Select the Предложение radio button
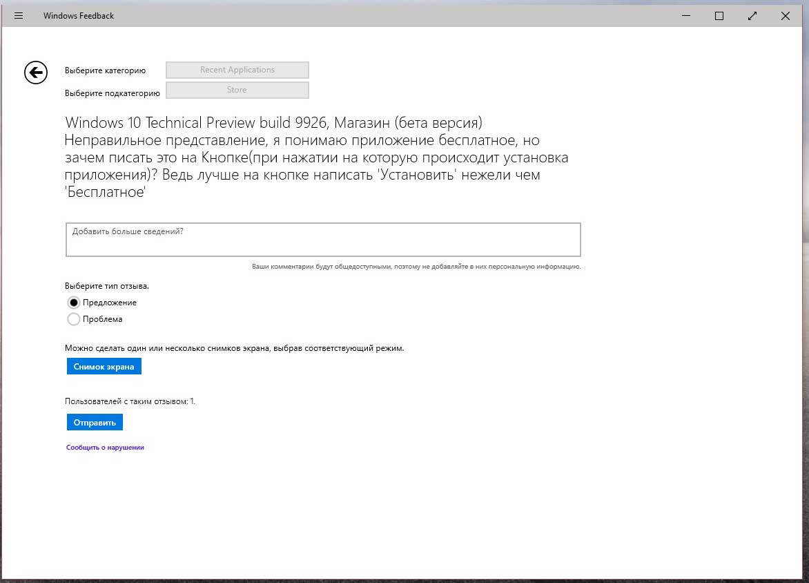The image size is (809, 583). (x=74, y=303)
